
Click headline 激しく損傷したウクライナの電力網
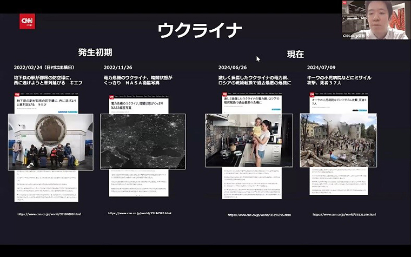coord(255,80)
